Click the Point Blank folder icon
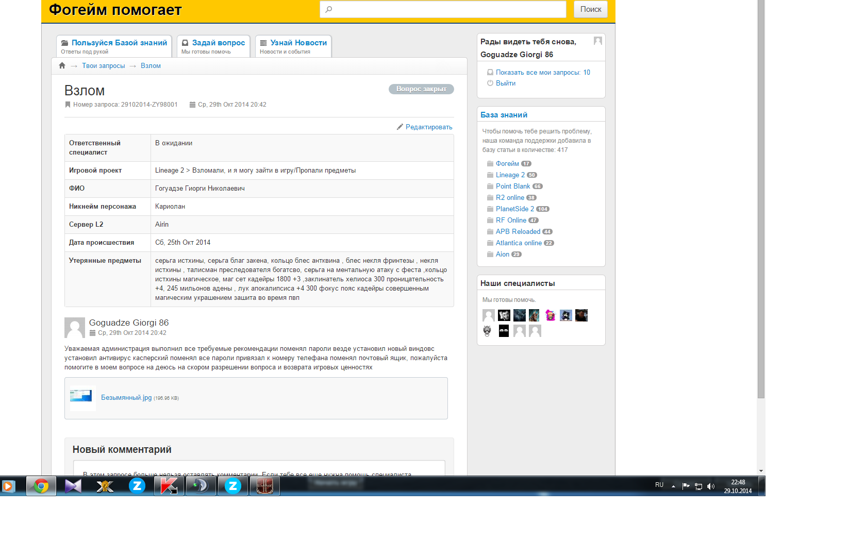Screen dimensions: 866x541 490,187
